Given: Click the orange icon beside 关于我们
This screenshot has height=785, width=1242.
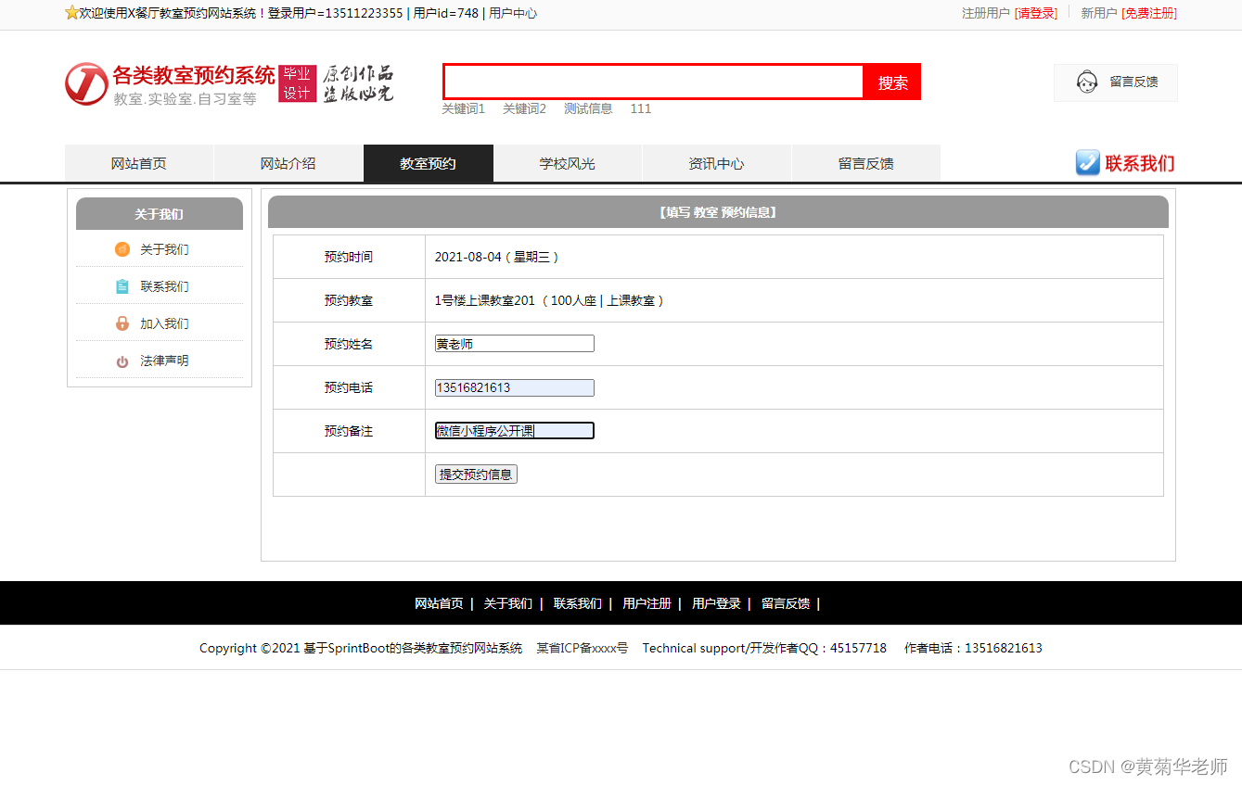Looking at the screenshot, I should 122,249.
